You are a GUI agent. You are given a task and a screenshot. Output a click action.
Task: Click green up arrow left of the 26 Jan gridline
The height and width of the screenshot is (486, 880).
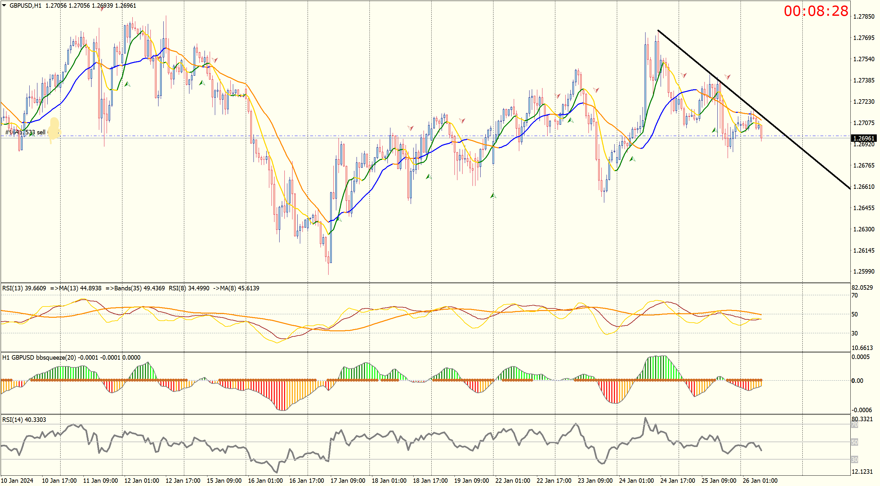[x=714, y=130]
